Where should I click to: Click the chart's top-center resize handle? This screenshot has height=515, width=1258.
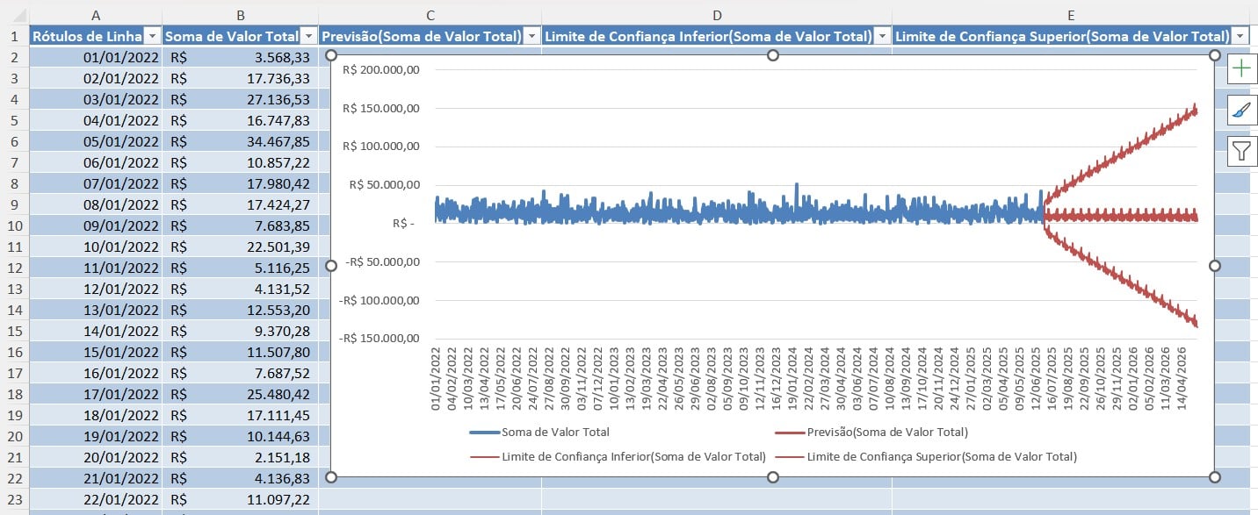pyautogui.click(x=773, y=55)
